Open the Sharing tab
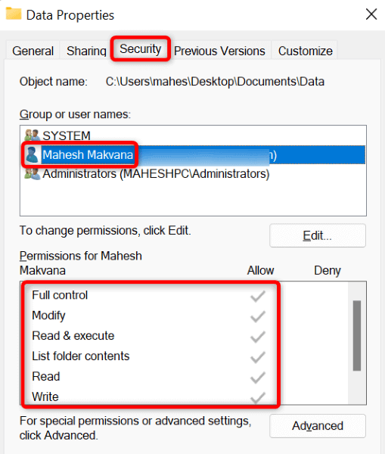Image resolution: width=385 pixels, height=454 pixels. click(86, 51)
